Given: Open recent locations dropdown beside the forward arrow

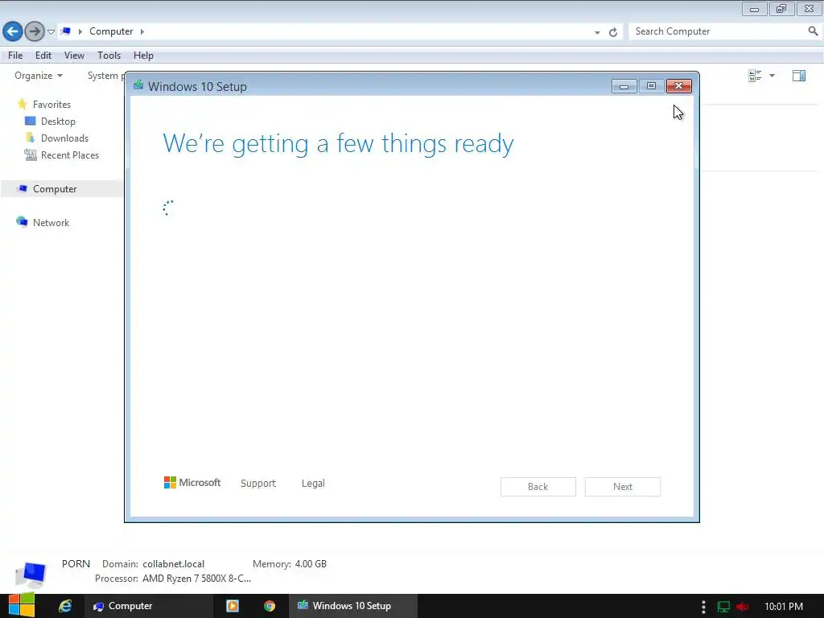Looking at the screenshot, I should click(x=51, y=31).
